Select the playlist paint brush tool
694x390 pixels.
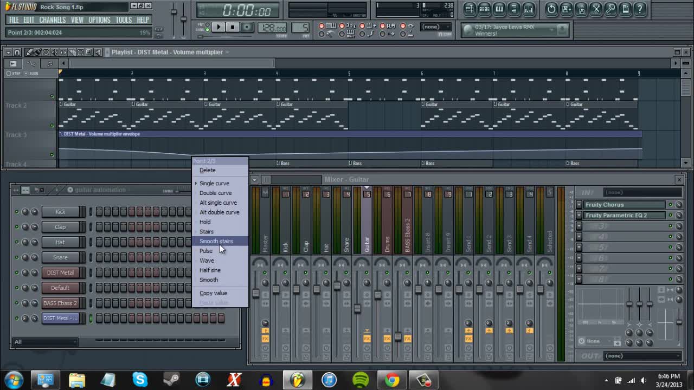pos(37,53)
